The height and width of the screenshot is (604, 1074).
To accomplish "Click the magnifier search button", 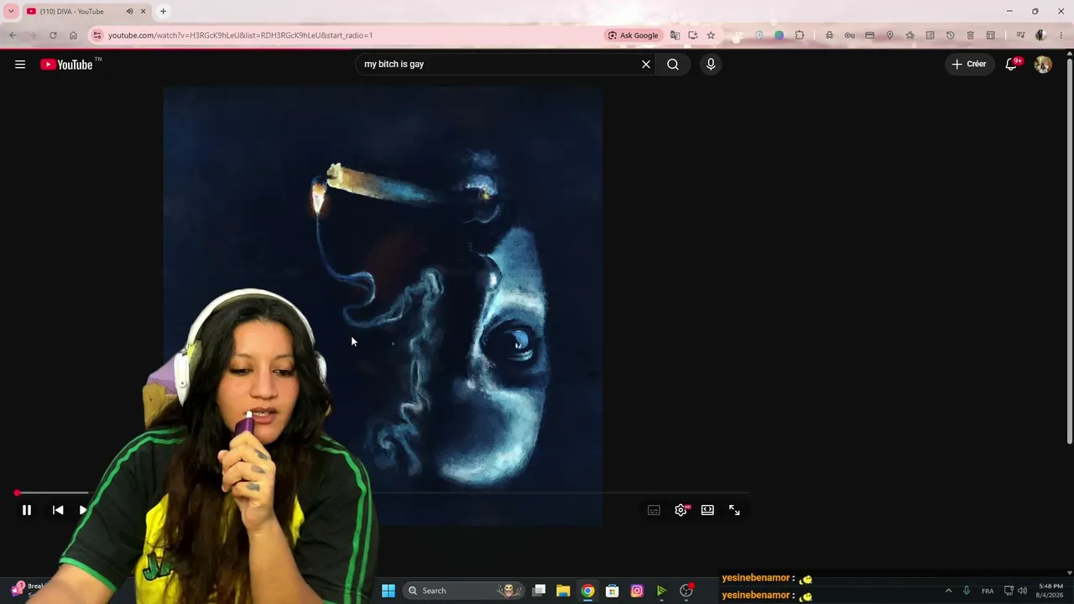I will click(x=673, y=65).
